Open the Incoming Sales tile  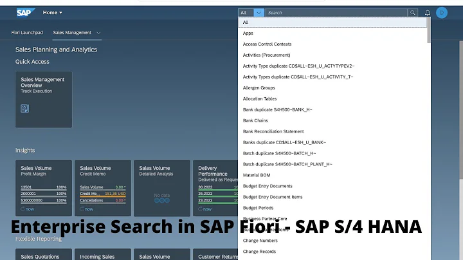[103, 254]
